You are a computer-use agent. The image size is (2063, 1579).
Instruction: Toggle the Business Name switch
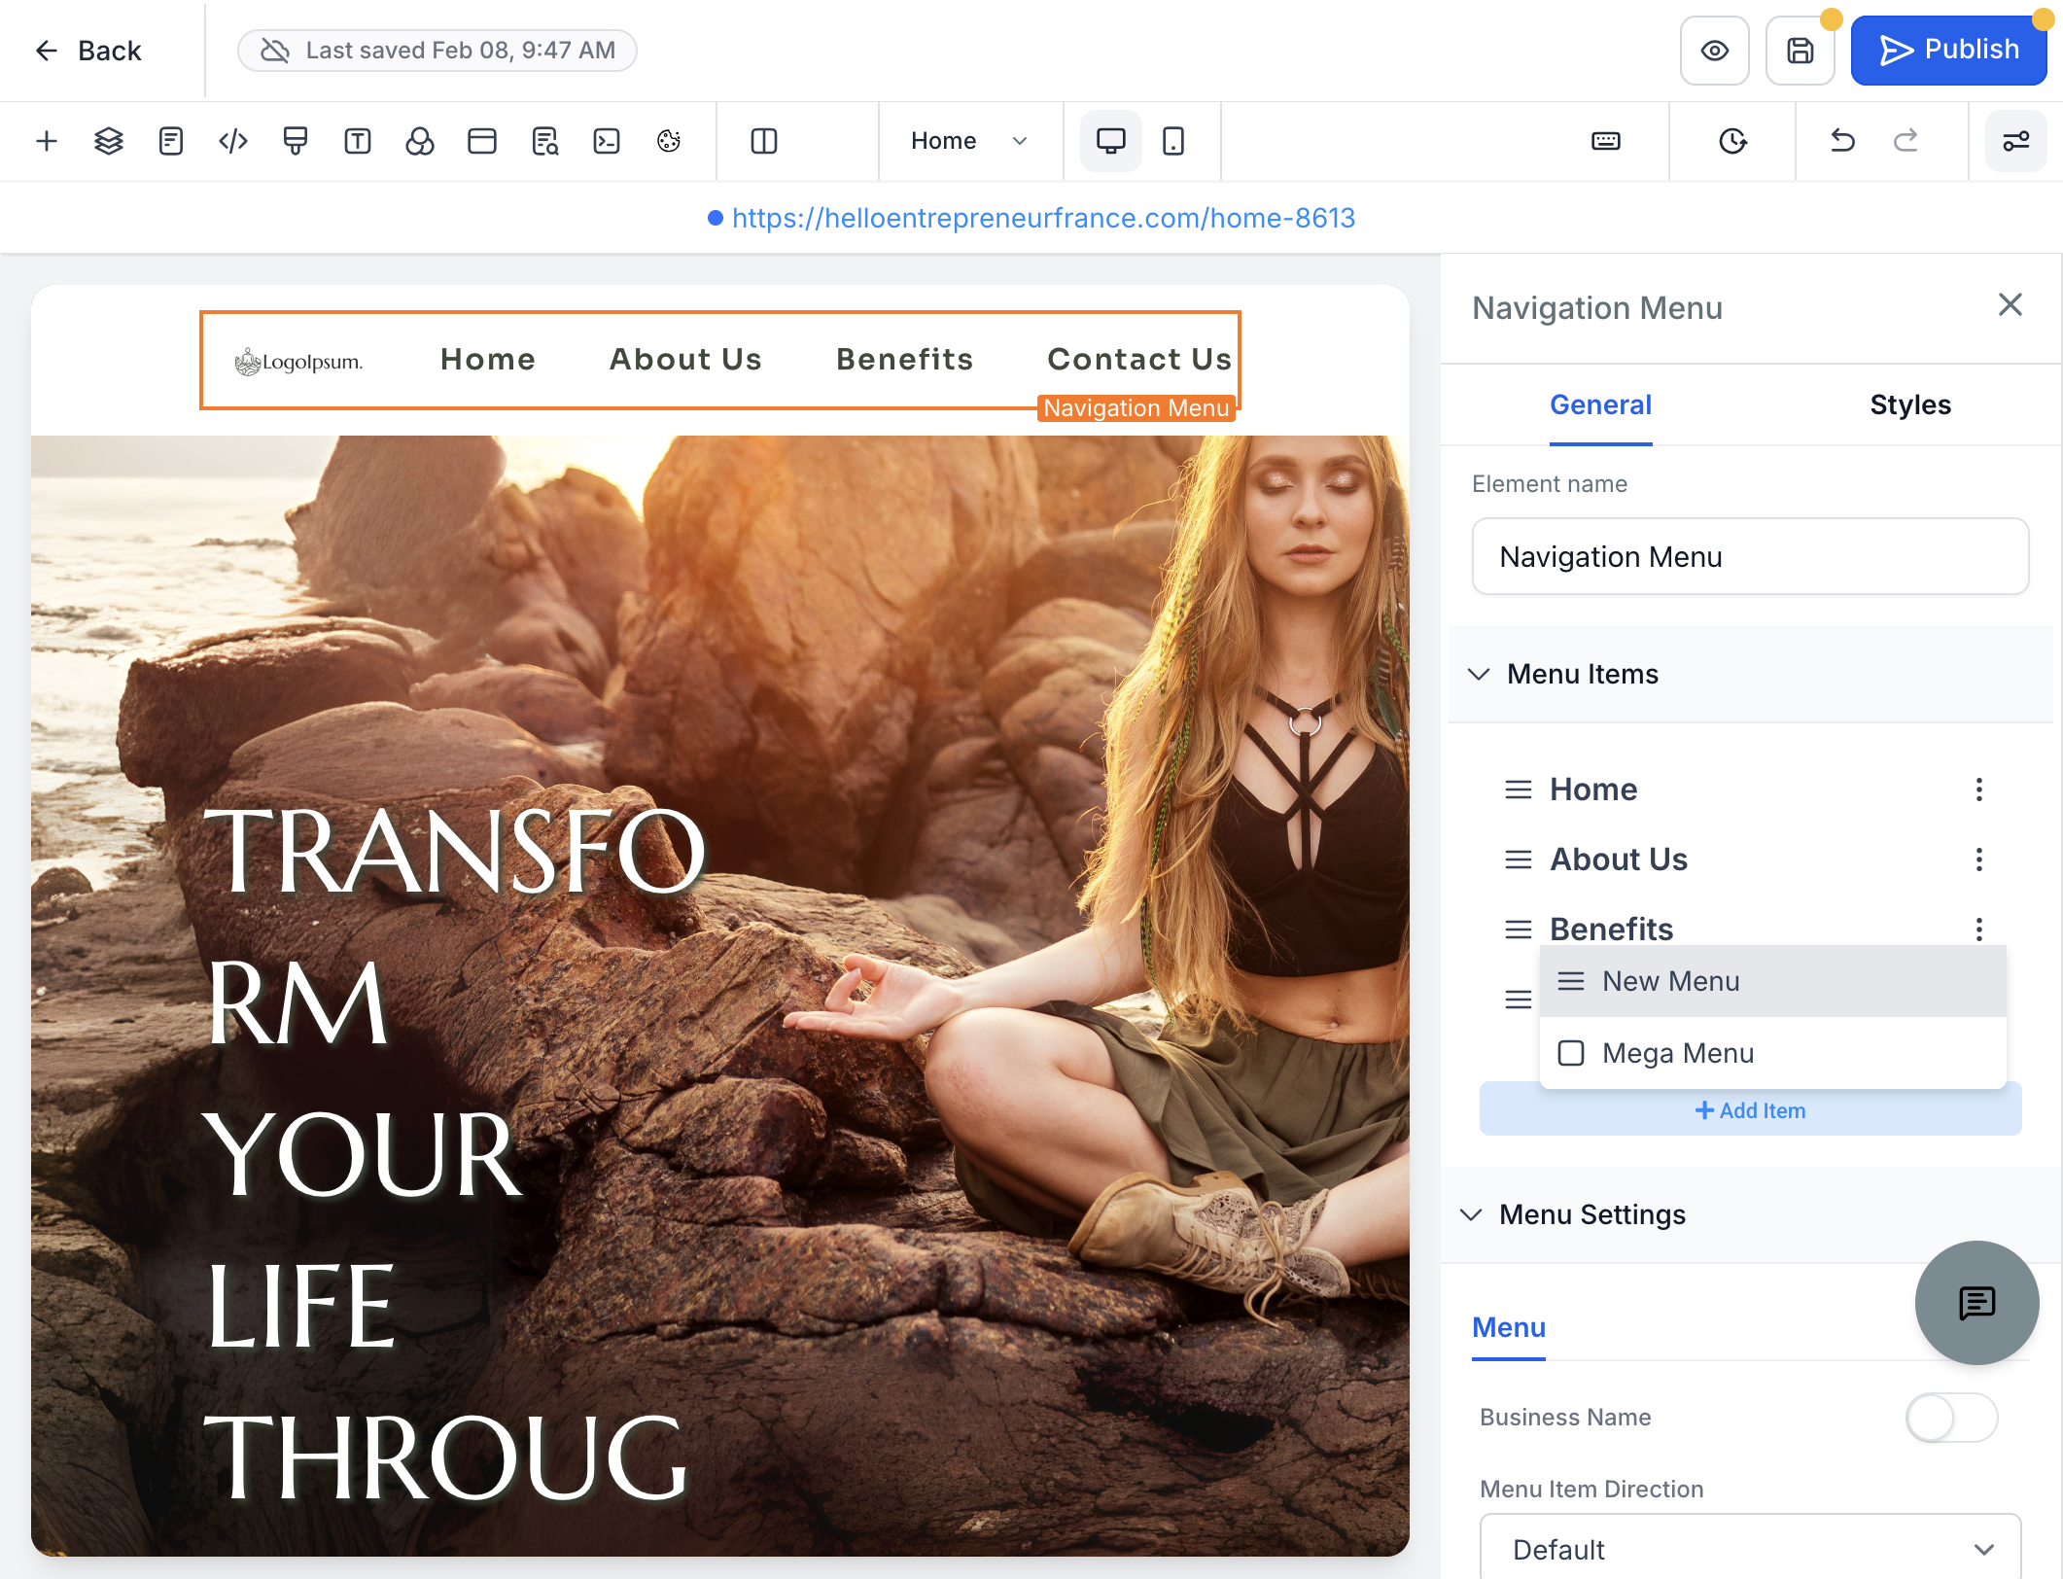coord(1950,1418)
